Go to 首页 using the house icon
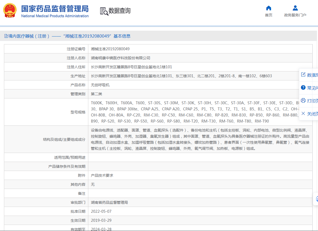This screenshot has height=231, width=318. point(269,8)
